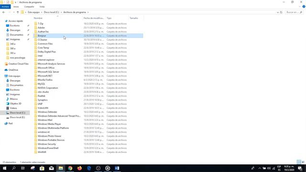
Task: Switch to the Vista ribbon tab
Action: coord(42,7)
